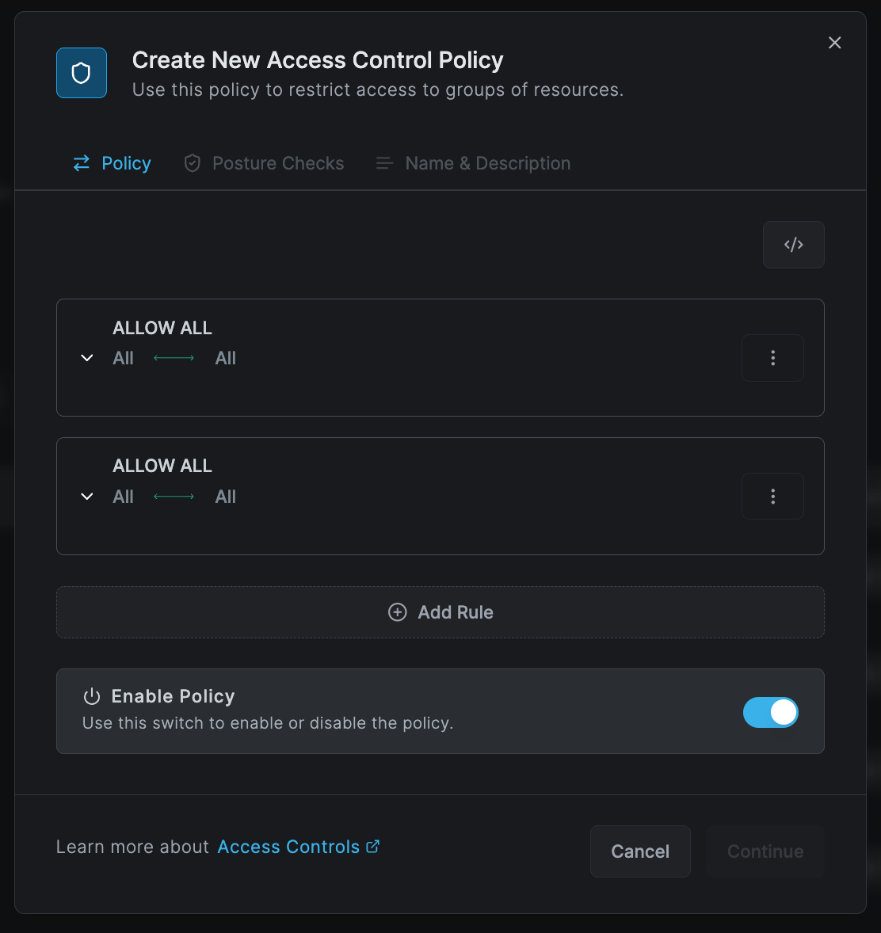
Task: Open the Name & Description tab
Action: pyautogui.click(x=473, y=163)
